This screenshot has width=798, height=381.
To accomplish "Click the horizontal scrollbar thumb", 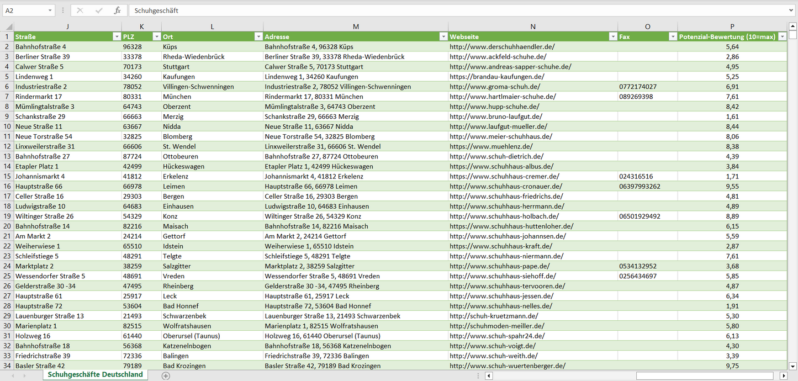I will [x=705, y=375].
